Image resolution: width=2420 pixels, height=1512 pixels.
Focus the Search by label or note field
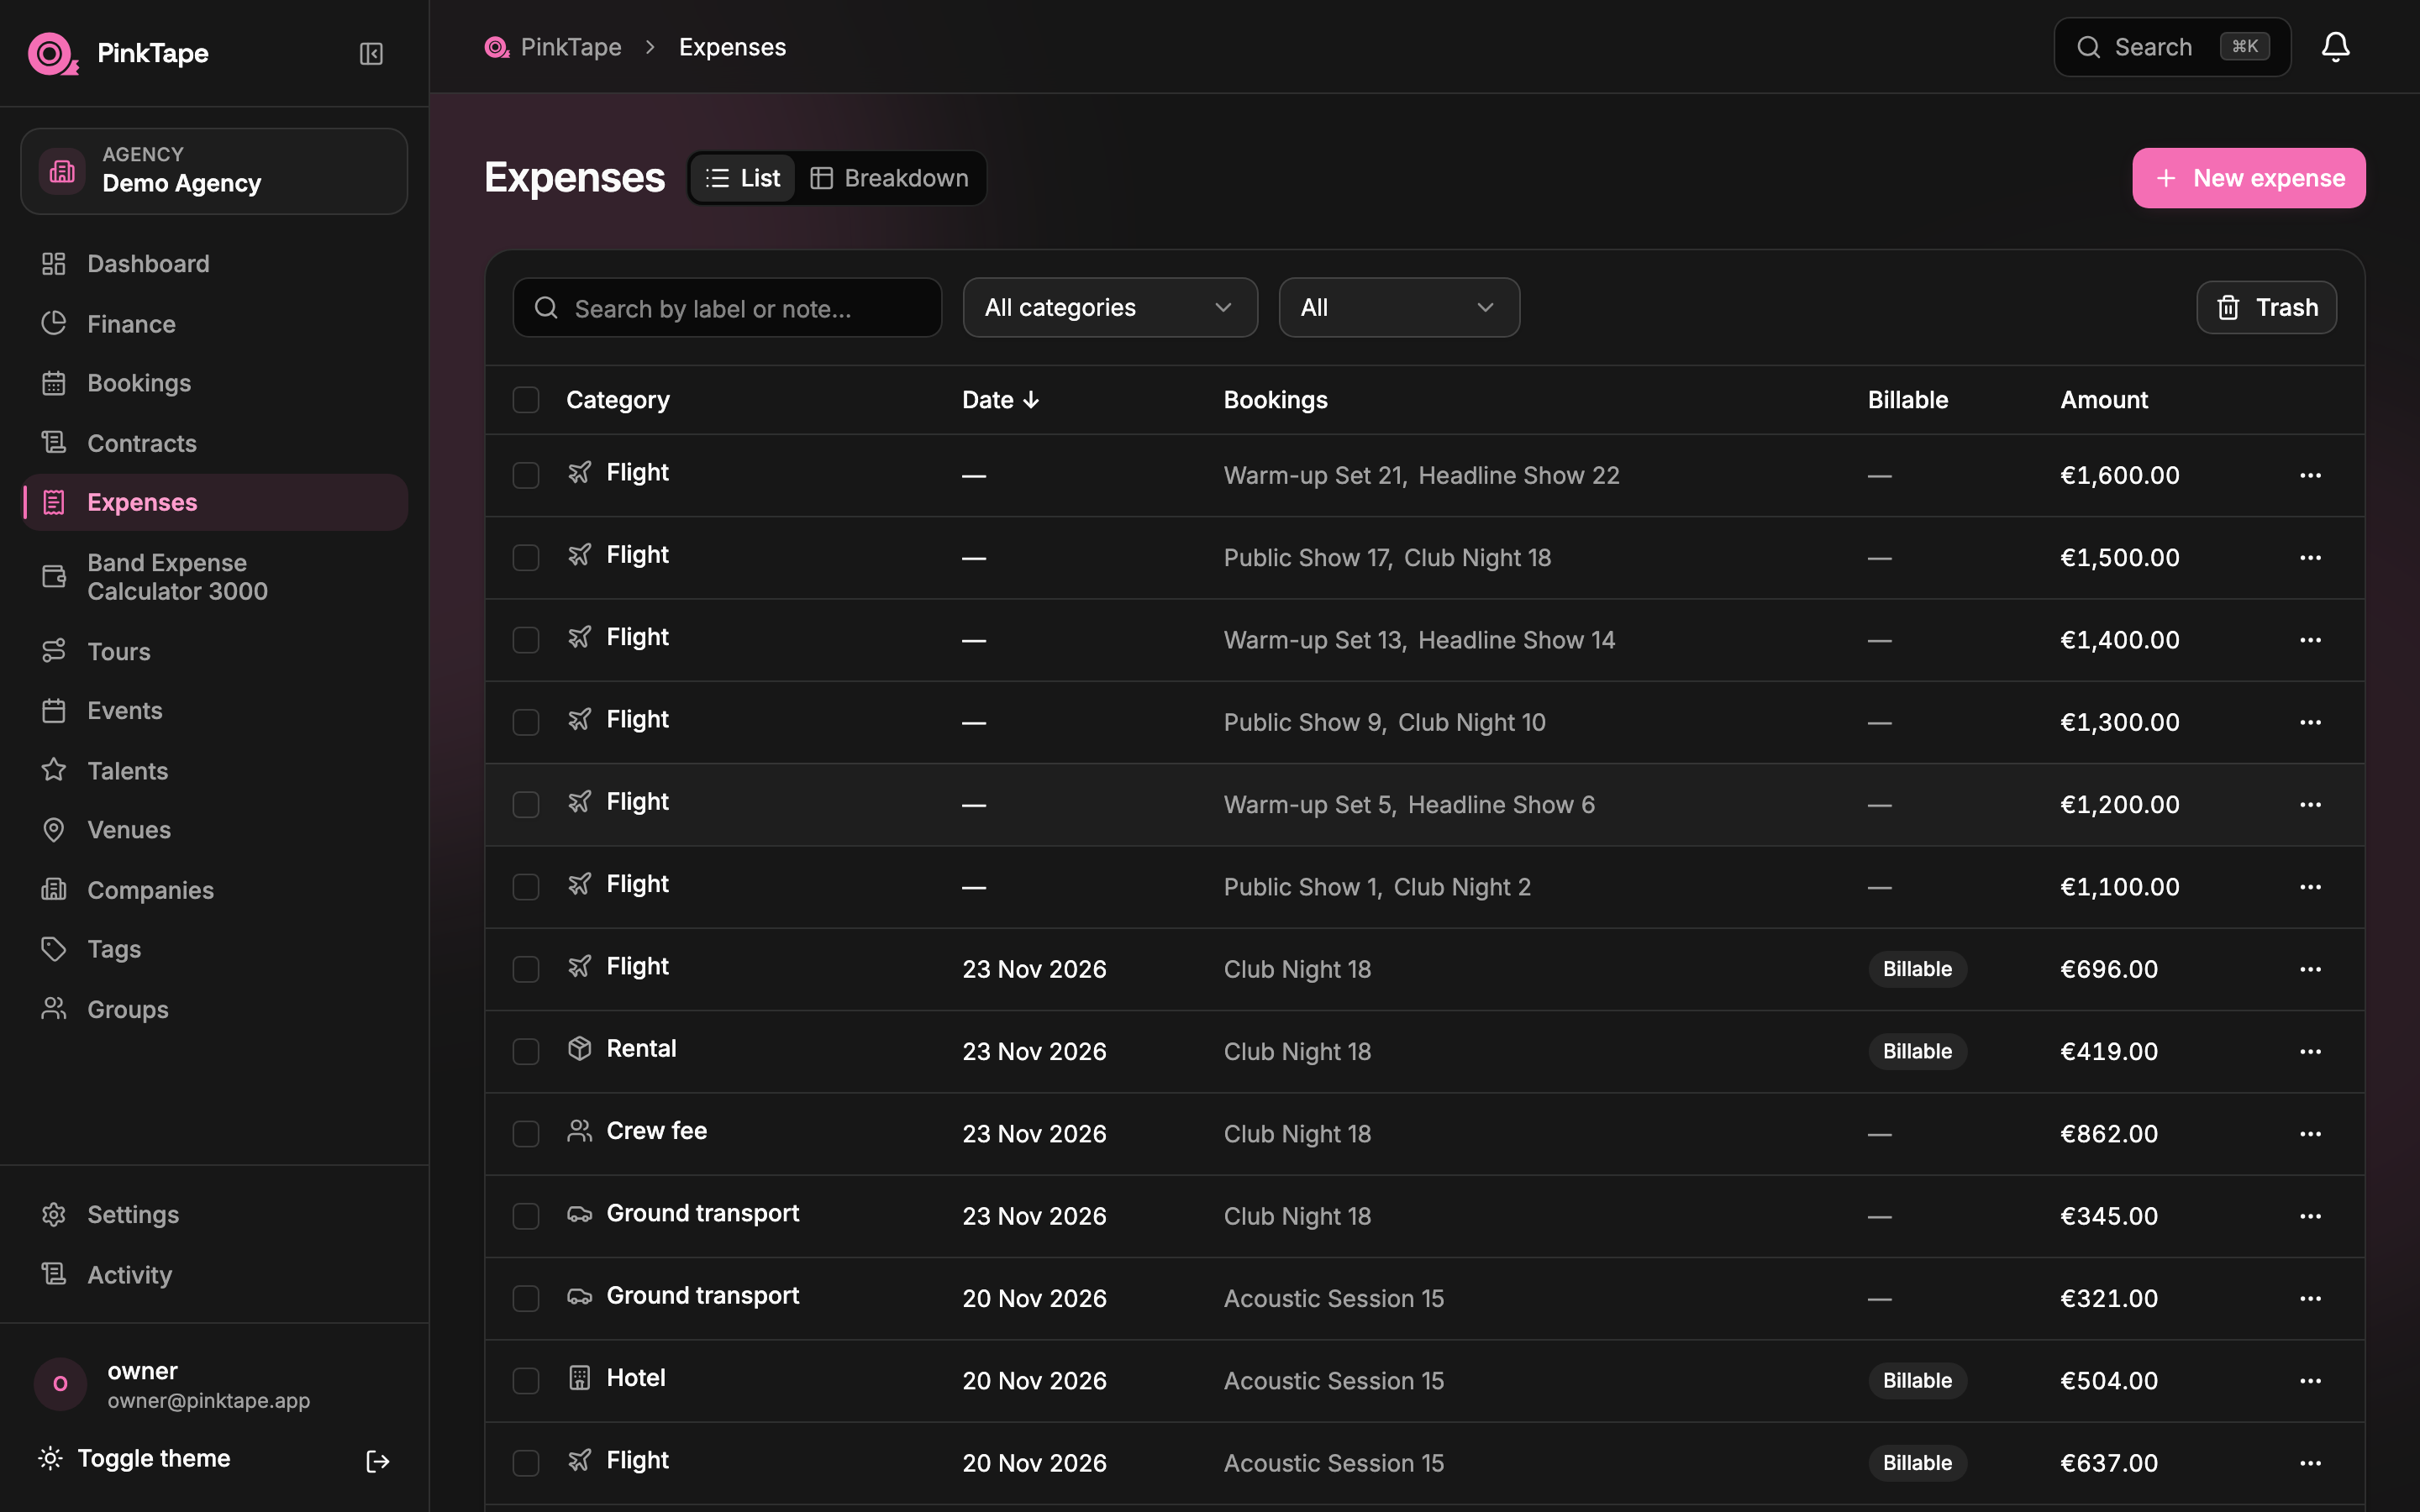point(727,307)
